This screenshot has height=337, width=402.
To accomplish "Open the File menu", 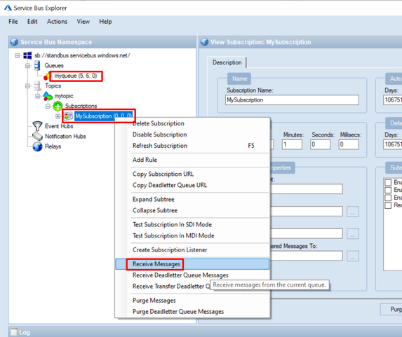I will coord(13,22).
